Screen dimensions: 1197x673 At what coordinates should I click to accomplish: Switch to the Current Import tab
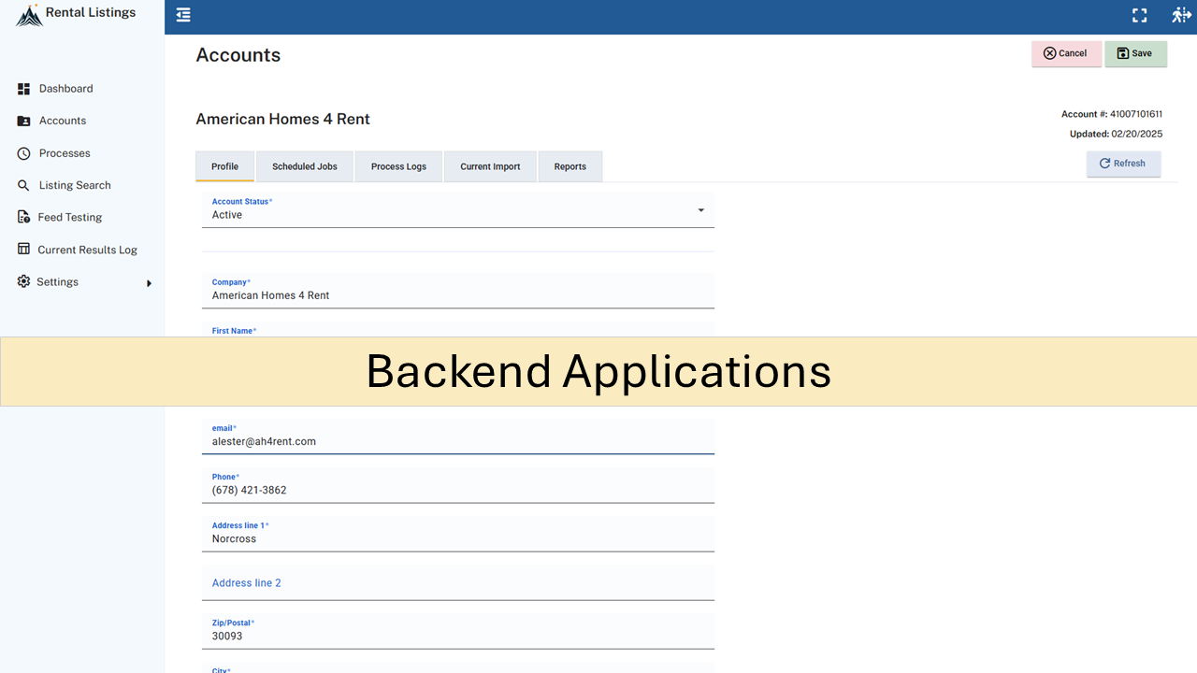(x=490, y=166)
